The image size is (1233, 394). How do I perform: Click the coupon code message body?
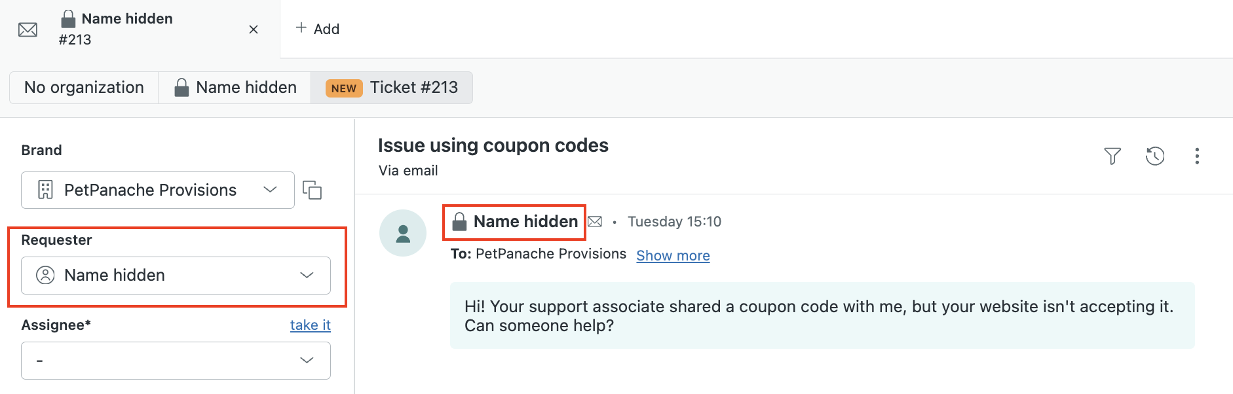pyautogui.click(x=822, y=315)
